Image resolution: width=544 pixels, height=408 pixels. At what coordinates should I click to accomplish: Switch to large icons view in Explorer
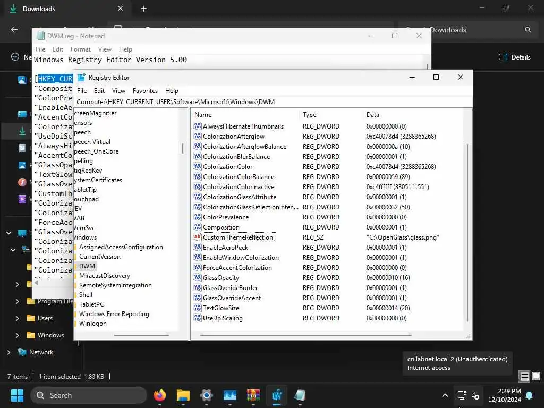point(536,376)
